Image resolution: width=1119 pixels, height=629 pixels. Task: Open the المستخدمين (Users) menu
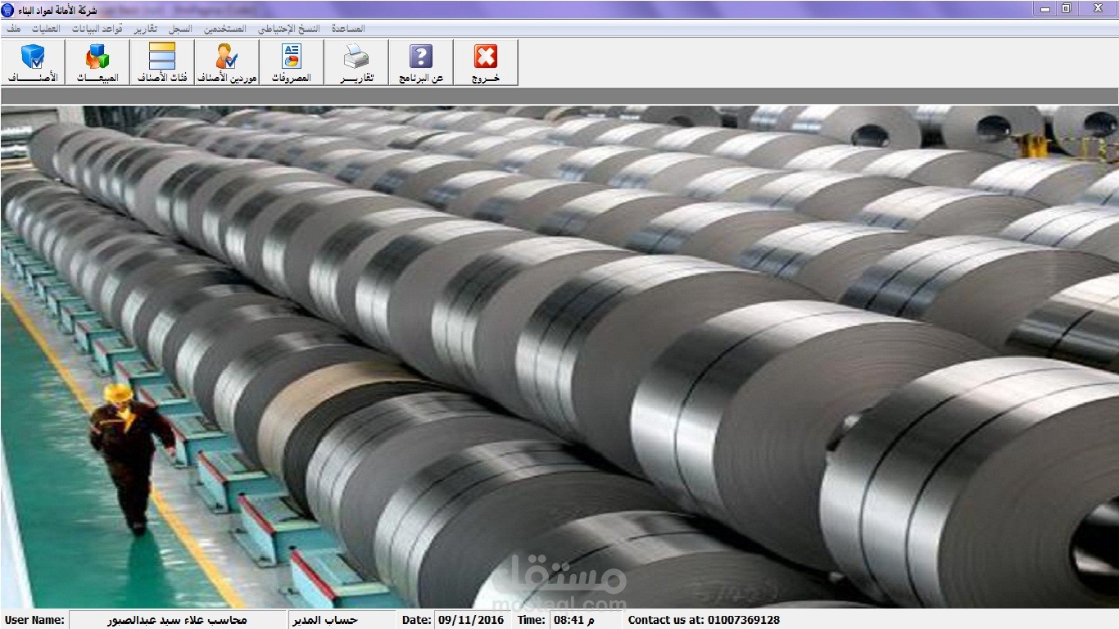click(225, 29)
